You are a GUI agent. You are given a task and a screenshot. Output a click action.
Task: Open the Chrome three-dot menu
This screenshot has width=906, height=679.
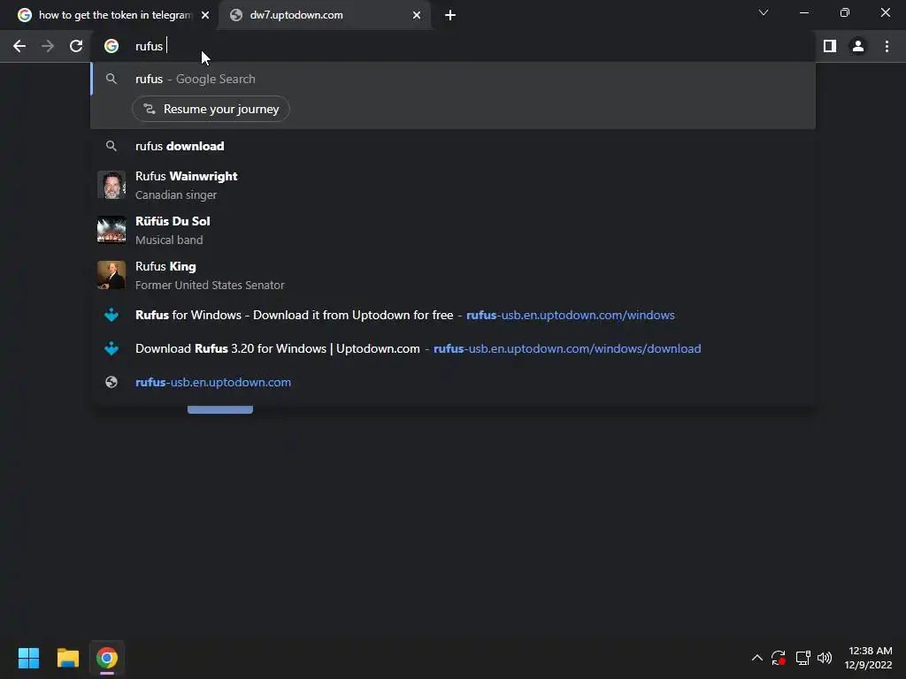coord(887,46)
